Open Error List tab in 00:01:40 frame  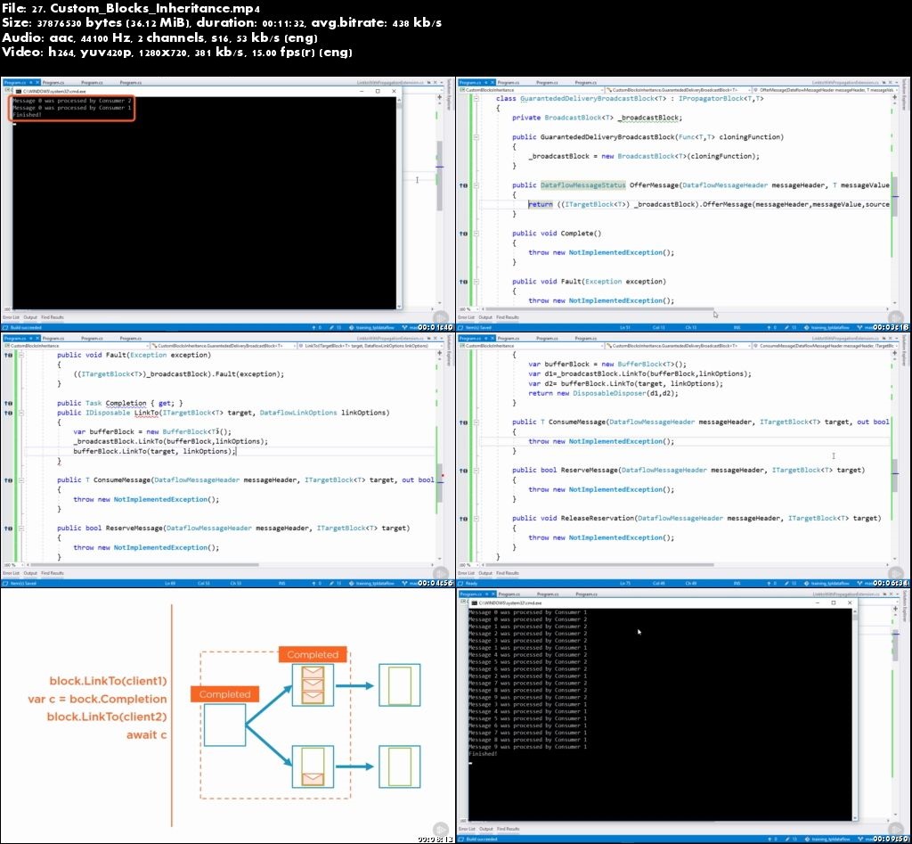point(11,318)
